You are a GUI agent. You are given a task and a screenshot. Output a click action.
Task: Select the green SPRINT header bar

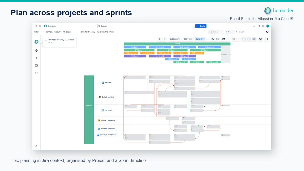pyautogui.click(x=177, y=44)
